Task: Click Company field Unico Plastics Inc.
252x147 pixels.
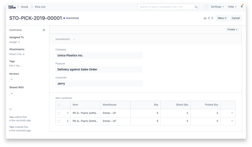Action: pos(99,56)
